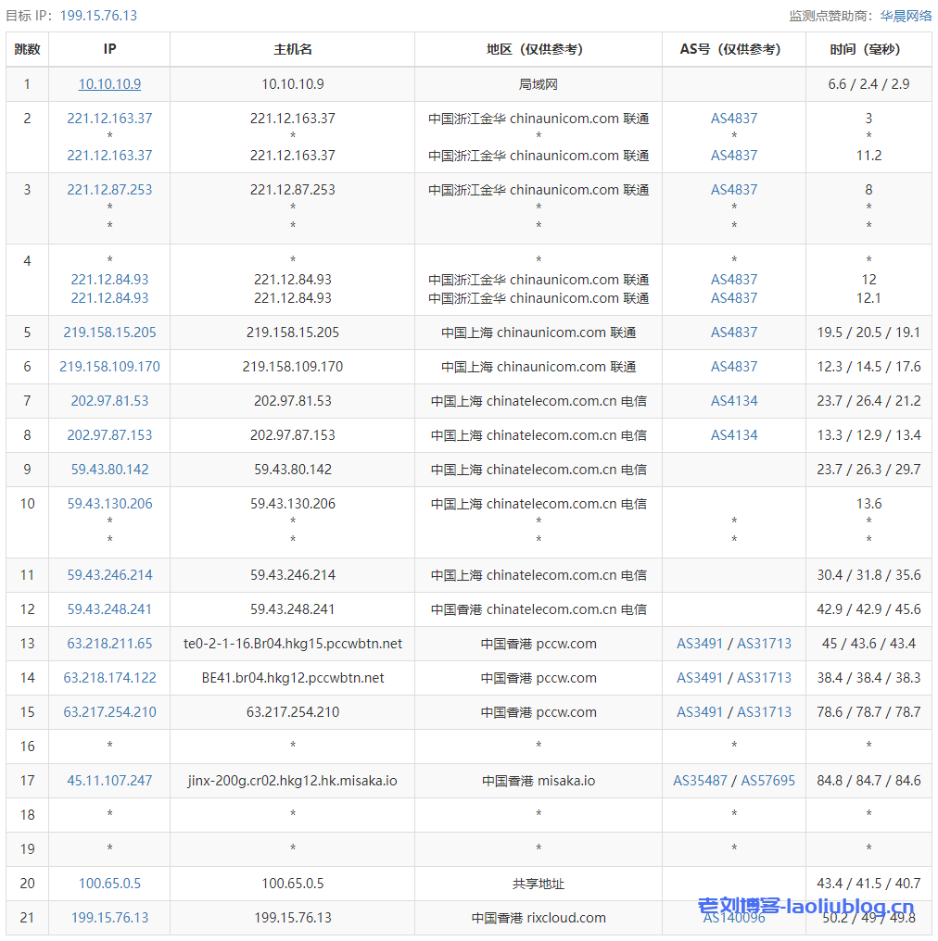Select the 219.158.15.205 IP link in hop 5

click(x=109, y=332)
